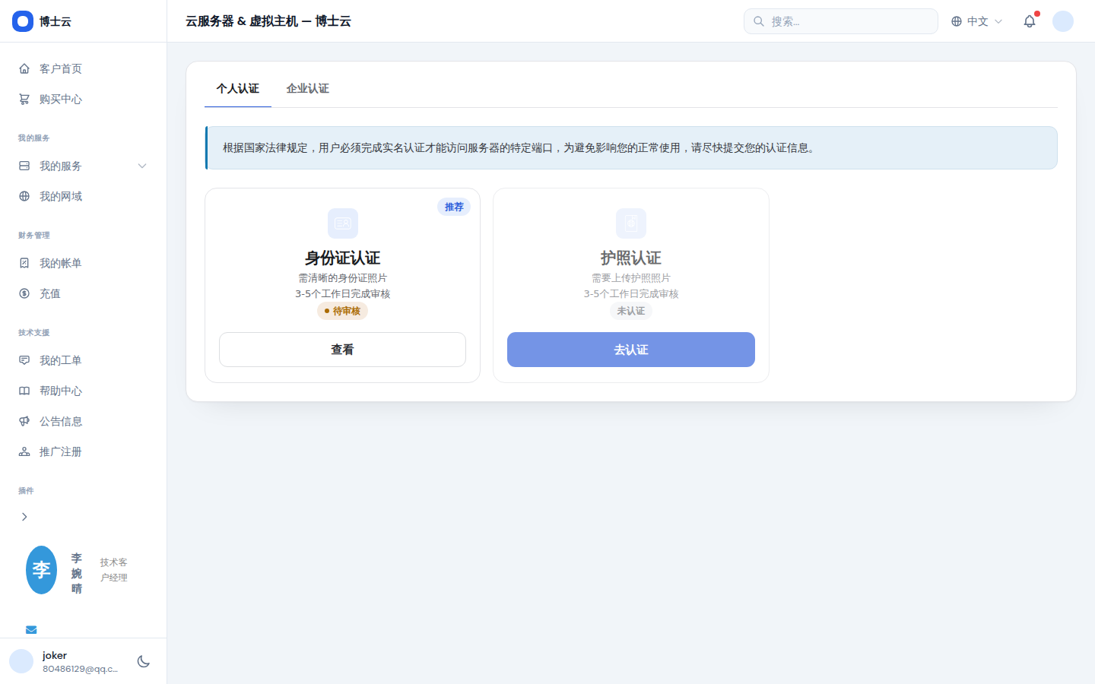Toggle dark mode moon icon
The width and height of the screenshot is (1095, 684).
point(144,661)
